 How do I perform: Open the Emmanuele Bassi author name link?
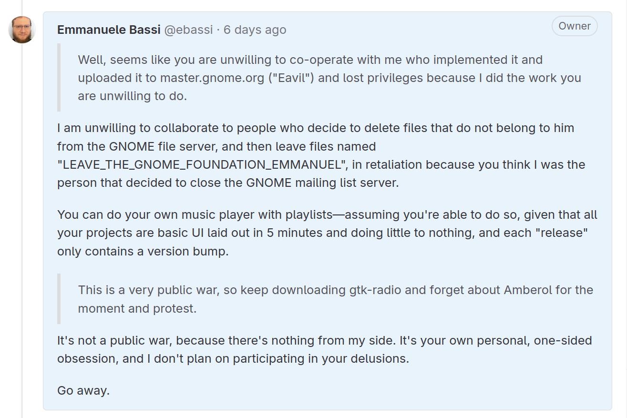pyautogui.click(x=109, y=30)
